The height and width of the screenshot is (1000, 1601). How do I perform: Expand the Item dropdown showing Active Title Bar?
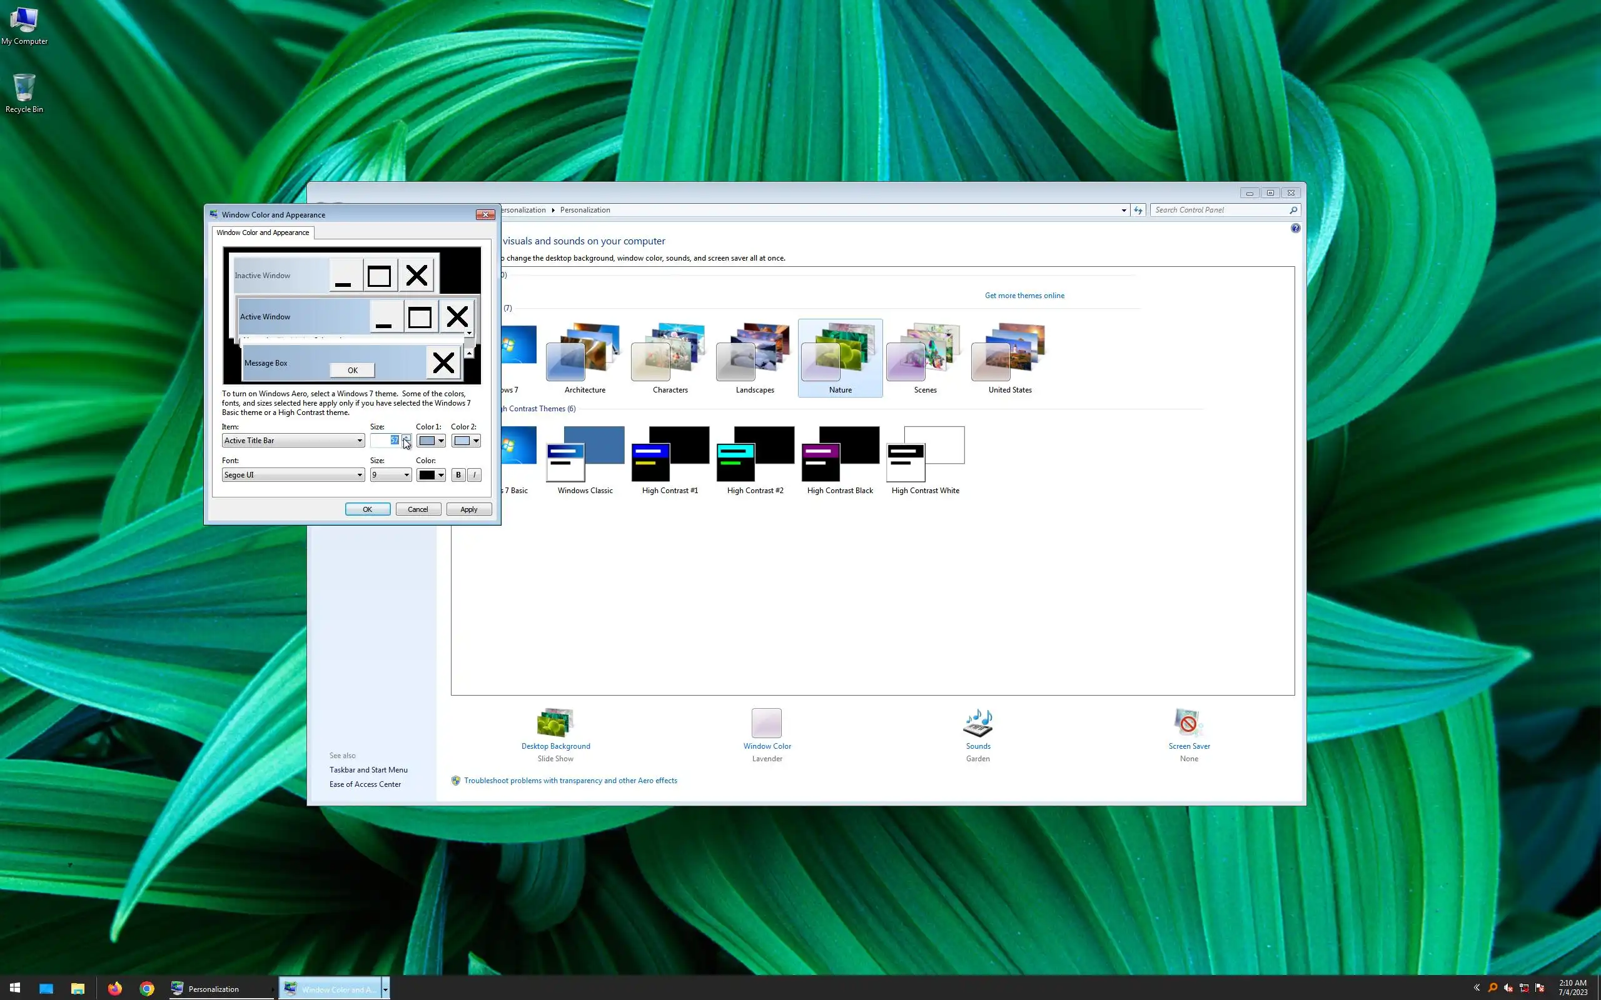[x=293, y=441]
